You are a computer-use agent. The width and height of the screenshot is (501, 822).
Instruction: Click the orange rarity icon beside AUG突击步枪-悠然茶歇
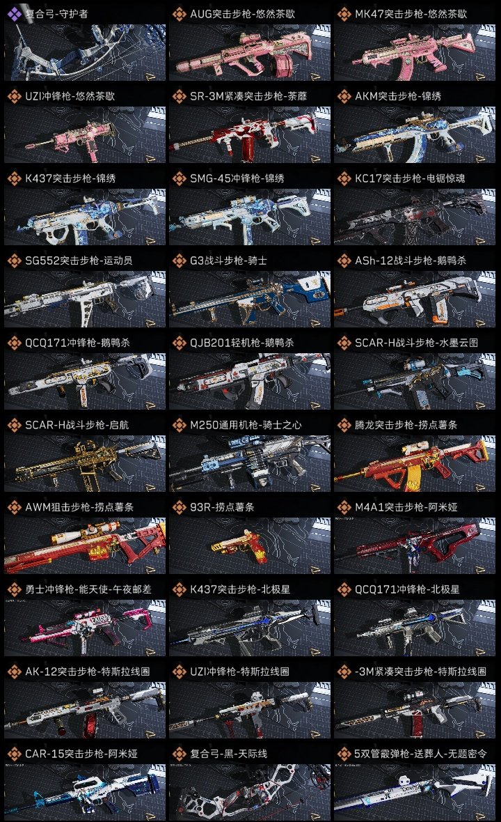tap(179, 14)
